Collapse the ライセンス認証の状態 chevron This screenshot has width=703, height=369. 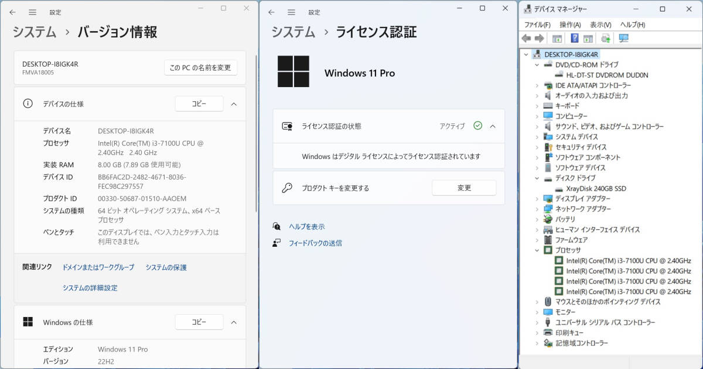pyautogui.click(x=493, y=126)
